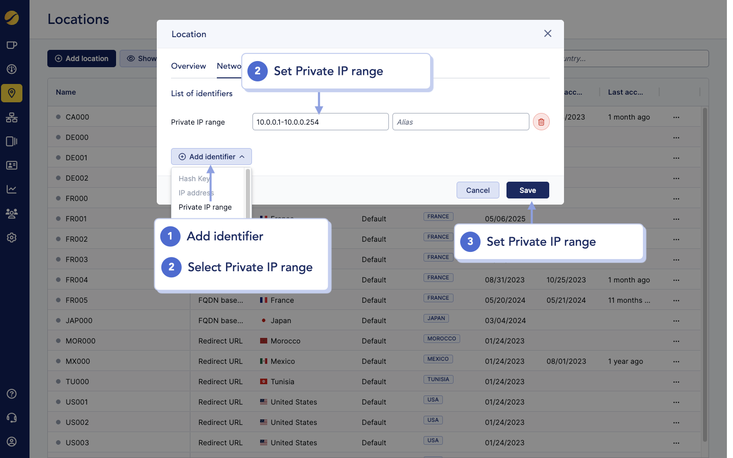Choose Private IP range from dropdown list
This screenshot has width=733, height=458.
(205, 207)
